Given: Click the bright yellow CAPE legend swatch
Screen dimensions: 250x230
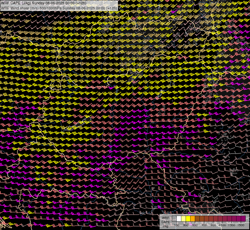Looking at the screenshot, I should click(x=188, y=219).
